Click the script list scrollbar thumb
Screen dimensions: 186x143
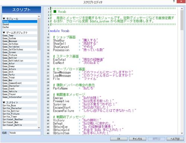[39, 34]
